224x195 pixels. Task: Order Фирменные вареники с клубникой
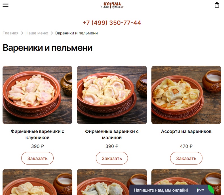coord(37,158)
